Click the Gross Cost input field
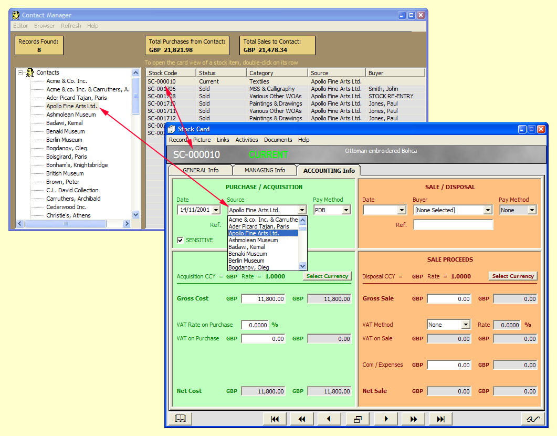 [x=263, y=299]
